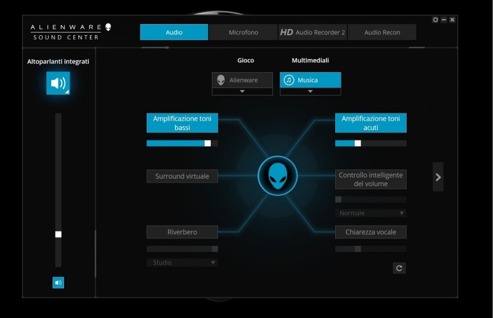Open settings gear in title bar

435,20
